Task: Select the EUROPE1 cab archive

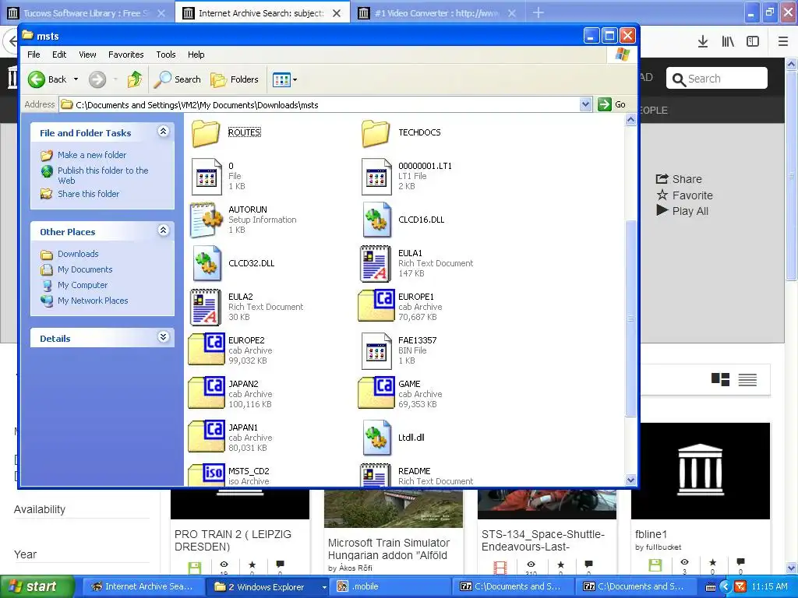Action: point(376,306)
